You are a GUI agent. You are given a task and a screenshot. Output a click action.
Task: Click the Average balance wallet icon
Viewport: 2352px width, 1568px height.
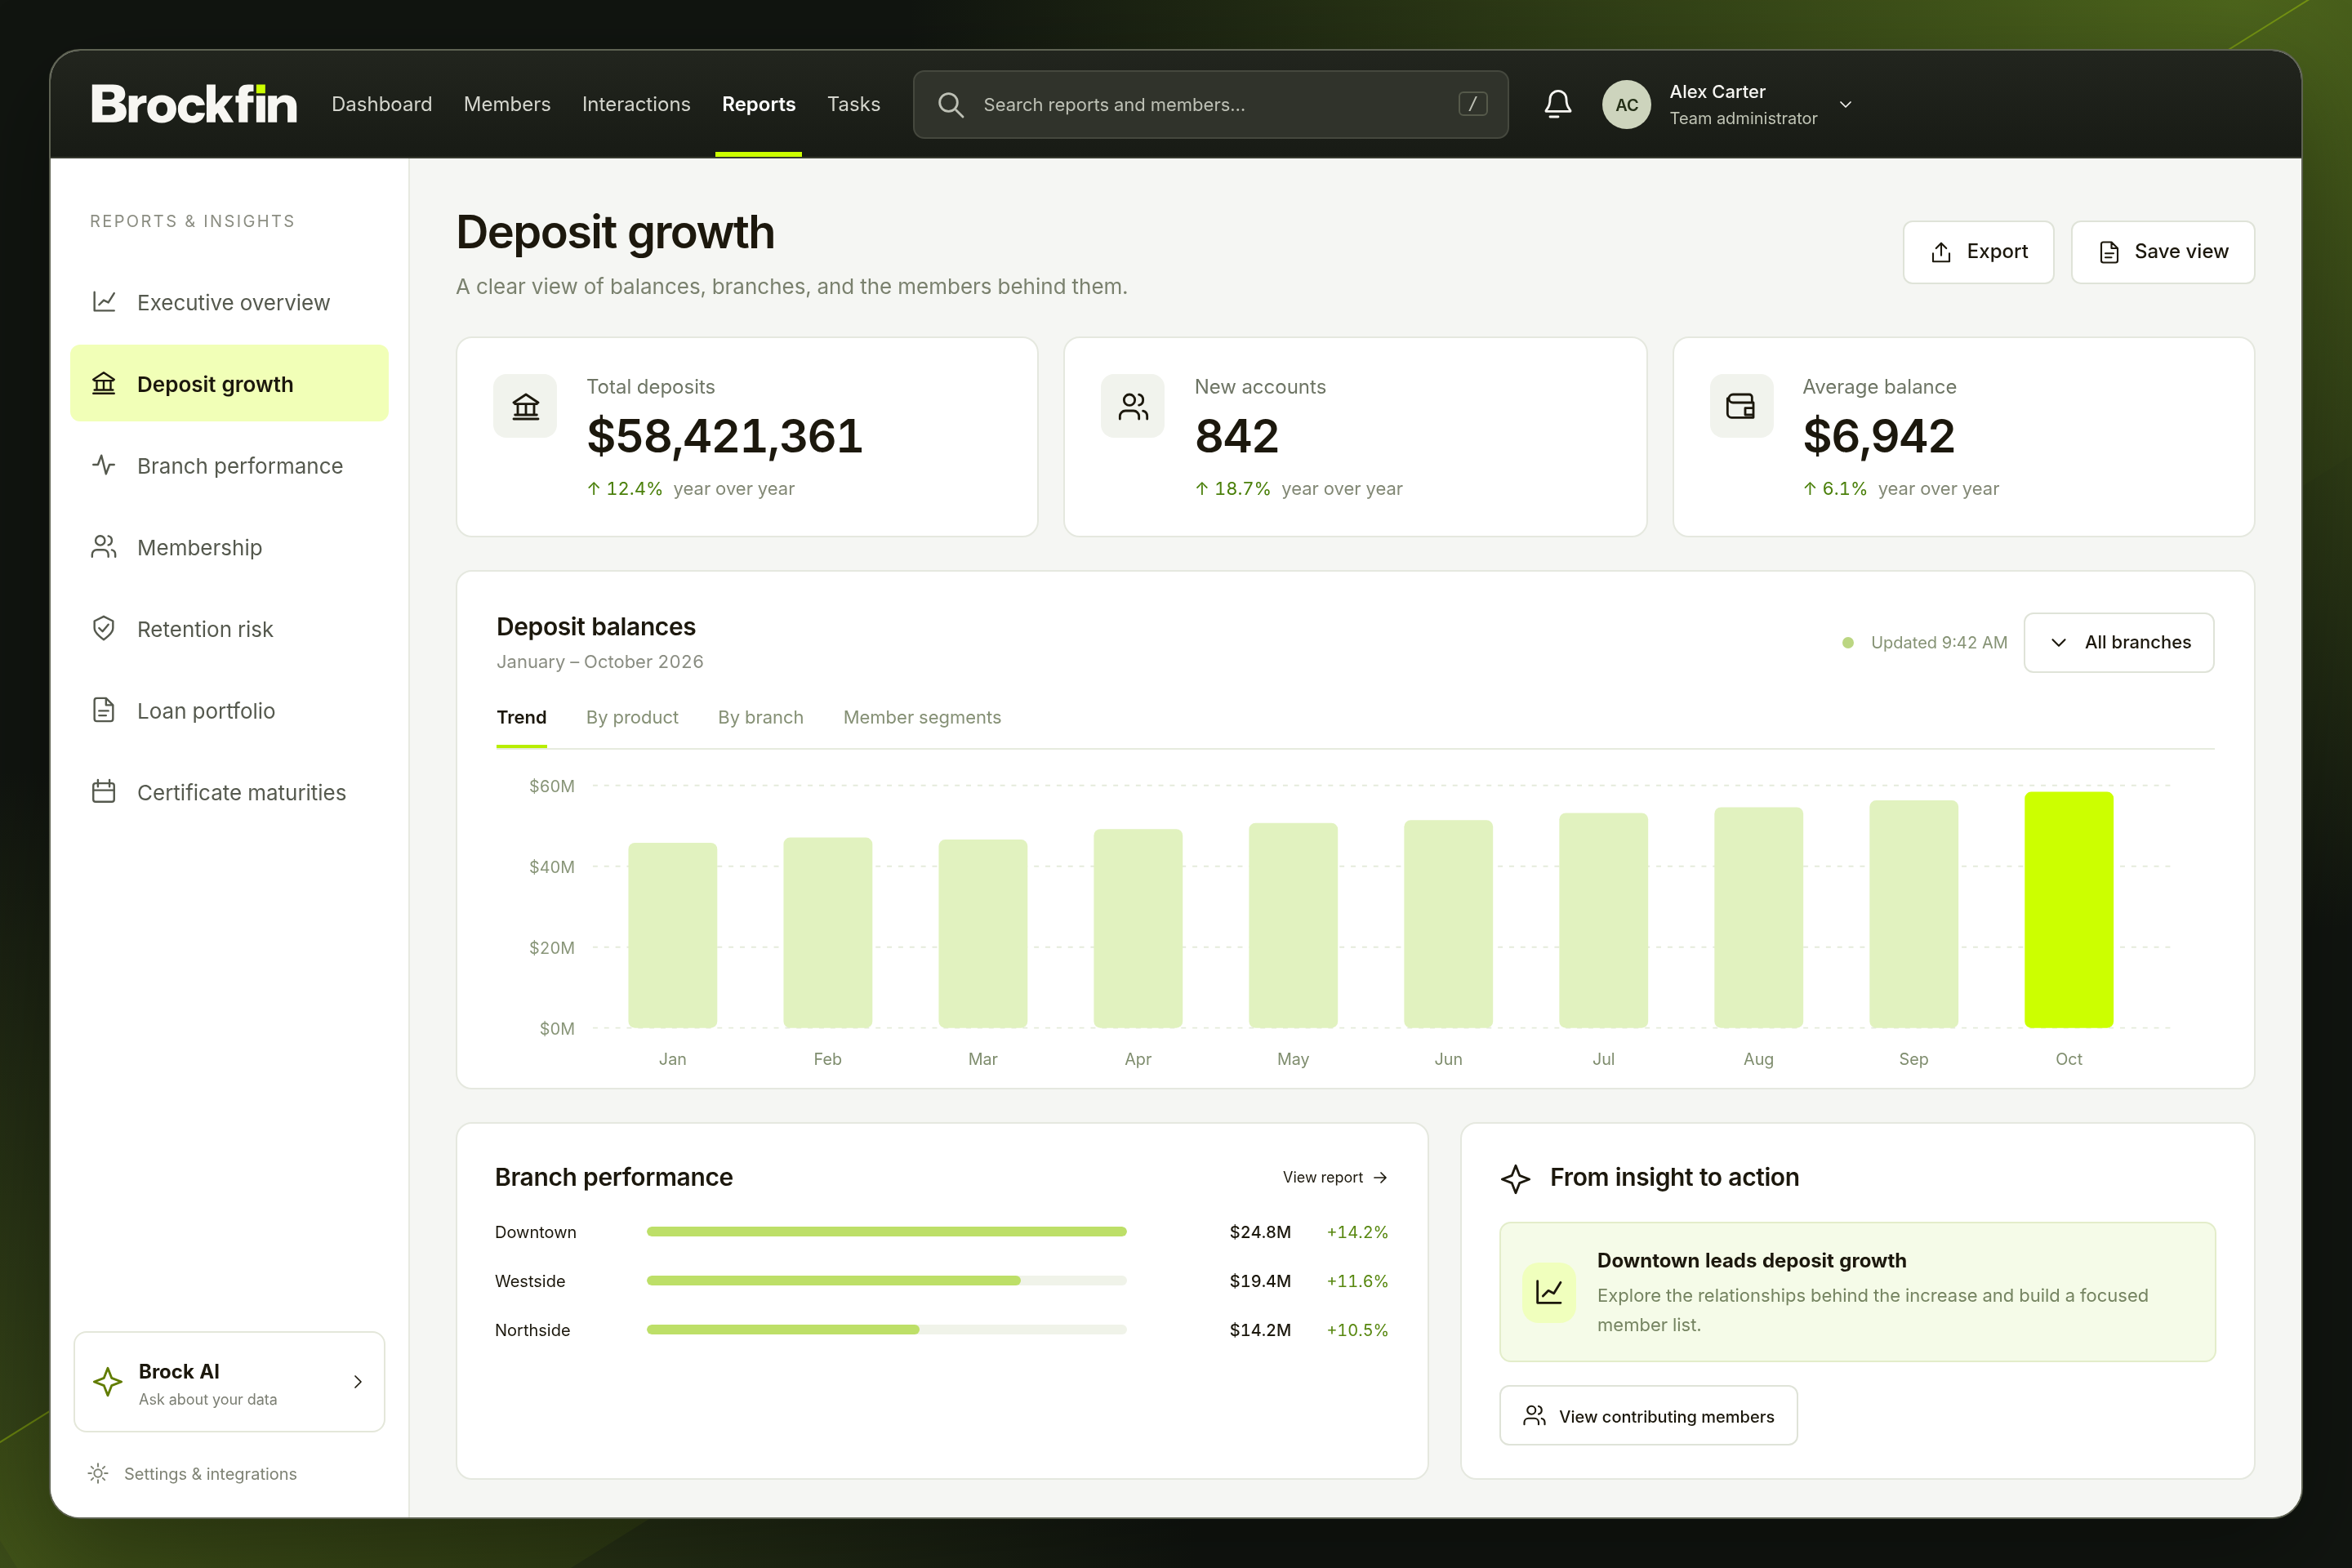tap(1741, 406)
